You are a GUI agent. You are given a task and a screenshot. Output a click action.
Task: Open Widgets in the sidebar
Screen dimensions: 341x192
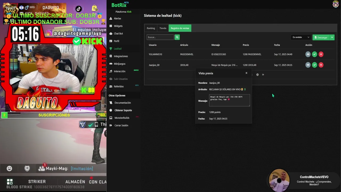click(x=118, y=26)
